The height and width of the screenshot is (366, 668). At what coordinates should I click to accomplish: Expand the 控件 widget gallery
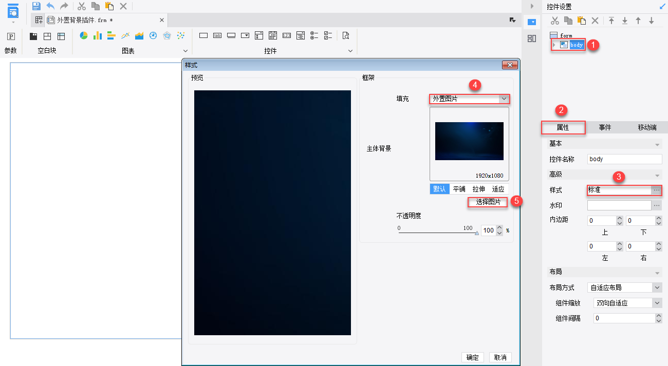350,51
